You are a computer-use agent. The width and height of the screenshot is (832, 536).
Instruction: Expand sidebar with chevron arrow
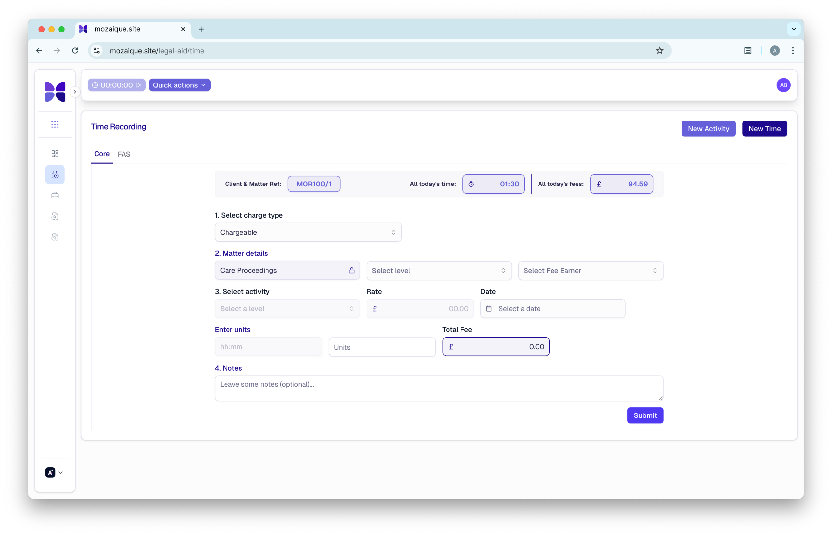tap(74, 92)
